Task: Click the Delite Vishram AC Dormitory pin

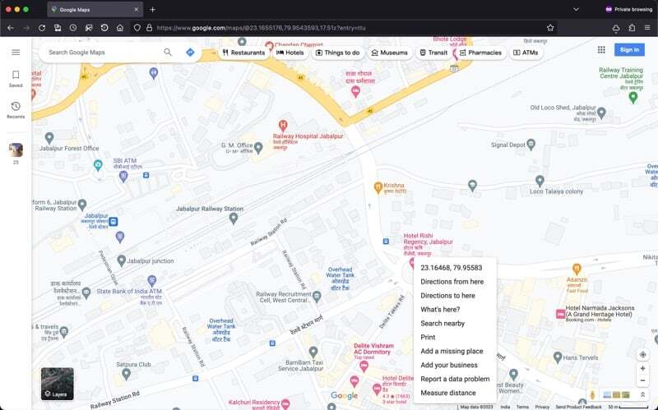Action: [364, 366]
